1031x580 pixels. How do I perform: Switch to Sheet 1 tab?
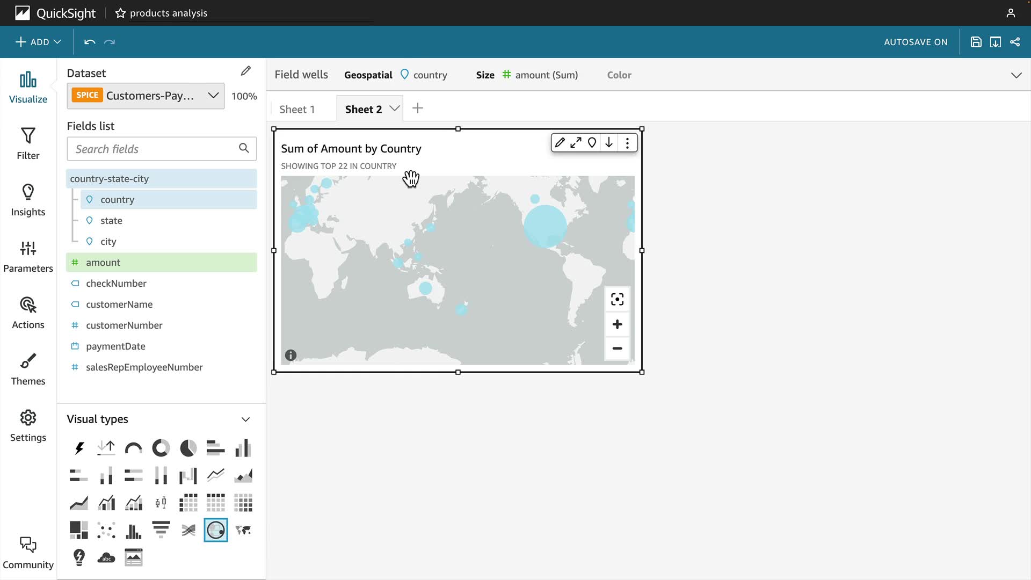click(297, 109)
